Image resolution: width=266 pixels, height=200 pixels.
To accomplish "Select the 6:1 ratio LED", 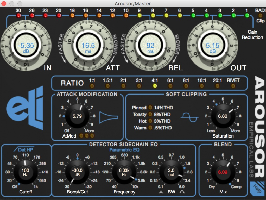I will coord(170,86).
